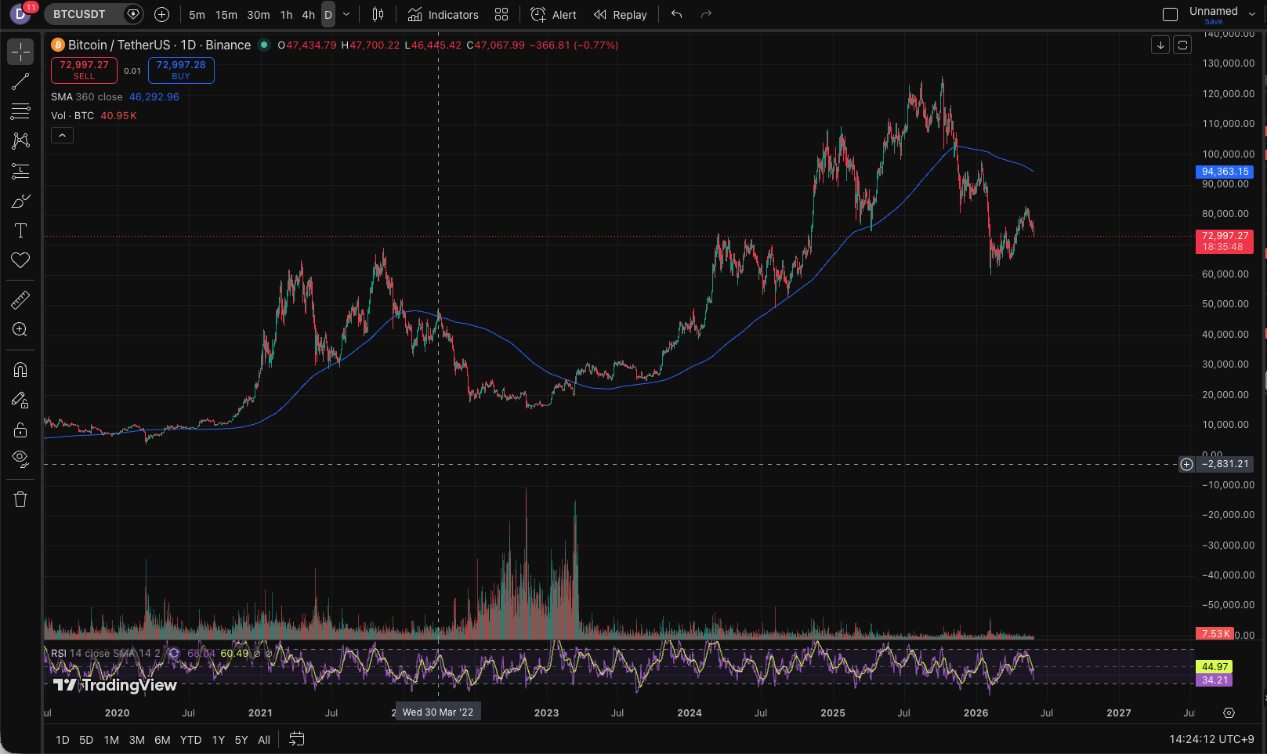Viewport: 1267px width, 754px height.
Task: Click the plus compare symbol icon
Action: pyautogui.click(x=161, y=14)
